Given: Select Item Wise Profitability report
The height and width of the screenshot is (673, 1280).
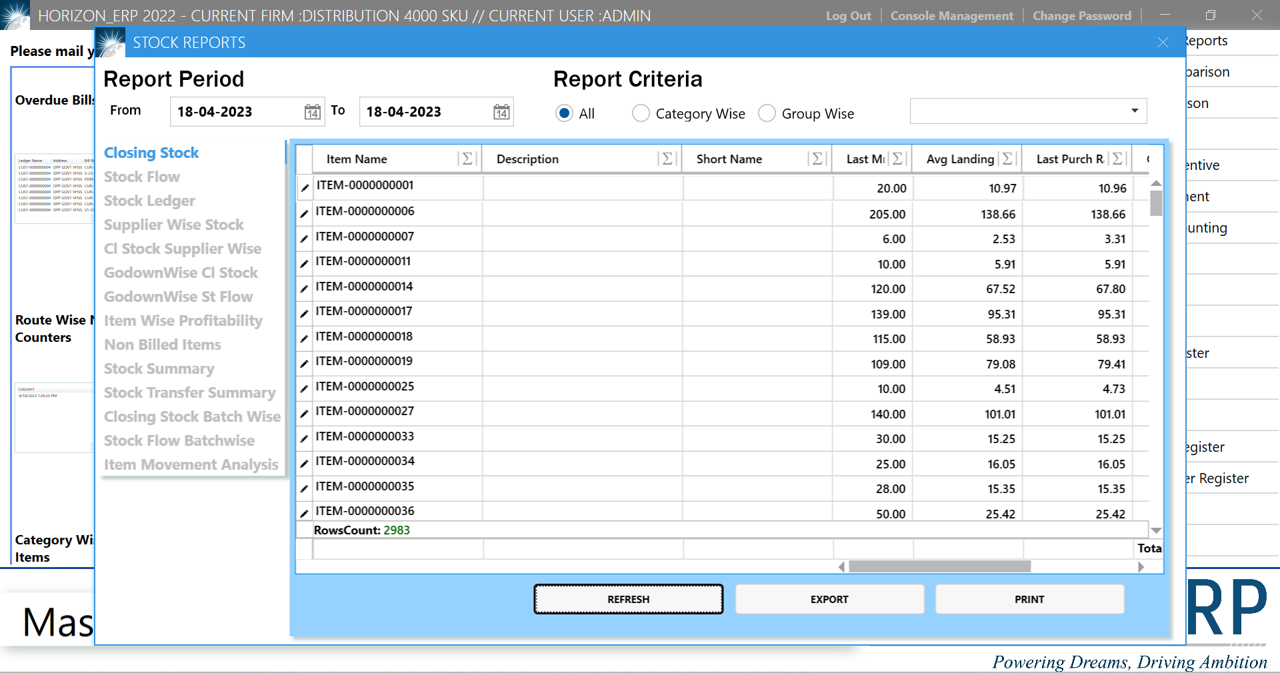Looking at the screenshot, I should [x=183, y=321].
